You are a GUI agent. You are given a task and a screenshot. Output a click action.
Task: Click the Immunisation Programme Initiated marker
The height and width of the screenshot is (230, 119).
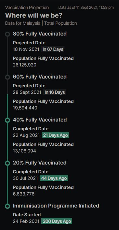(7, 206)
